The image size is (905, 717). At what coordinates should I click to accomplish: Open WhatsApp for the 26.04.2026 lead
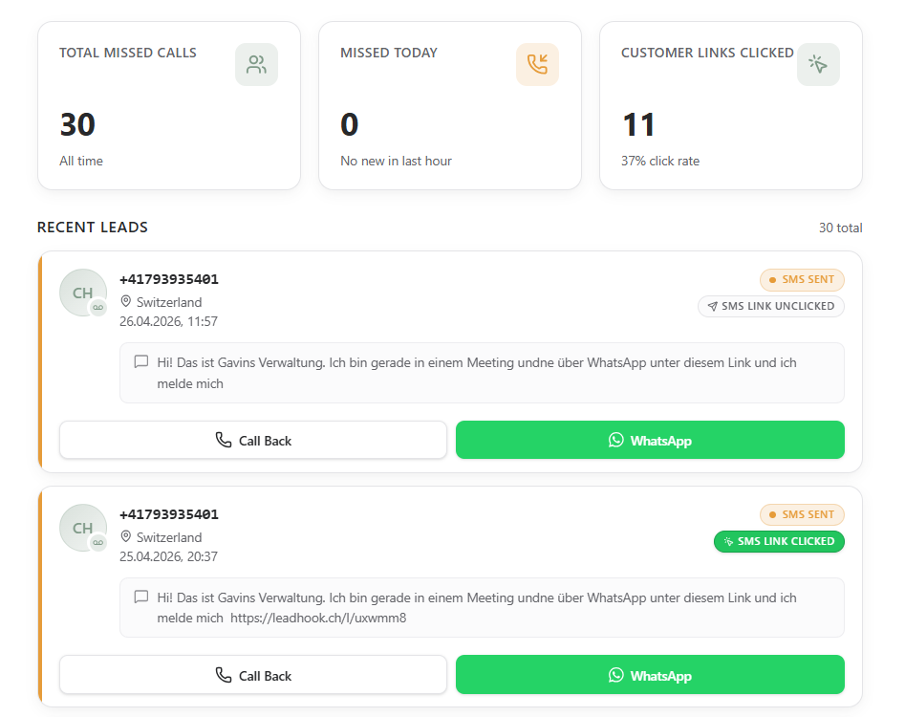[x=650, y=441]
